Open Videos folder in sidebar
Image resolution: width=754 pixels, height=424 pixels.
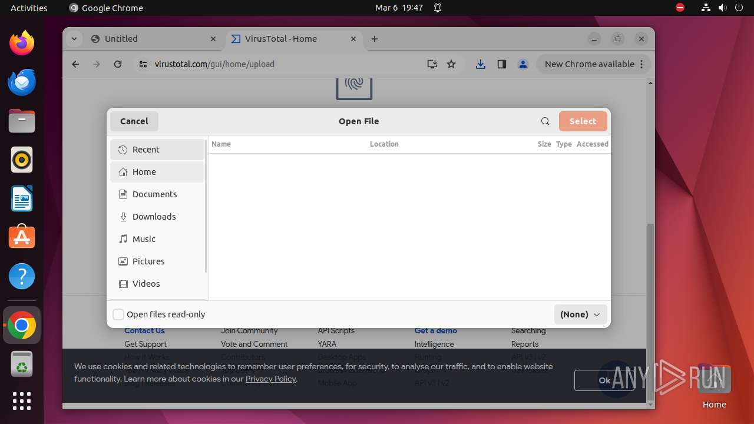click(157, 284)
